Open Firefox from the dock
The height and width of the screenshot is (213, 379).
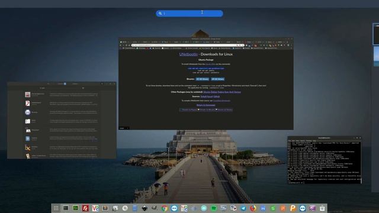[253, 208]
